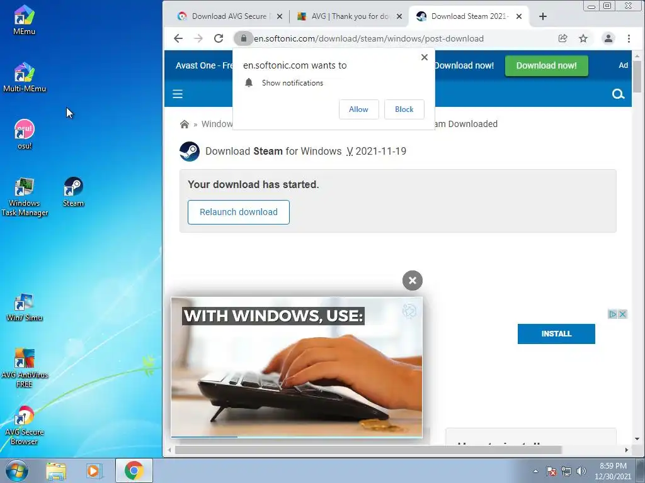
Task: Open Windows Media Player taskbar icon
Action: tap(94, 470)
